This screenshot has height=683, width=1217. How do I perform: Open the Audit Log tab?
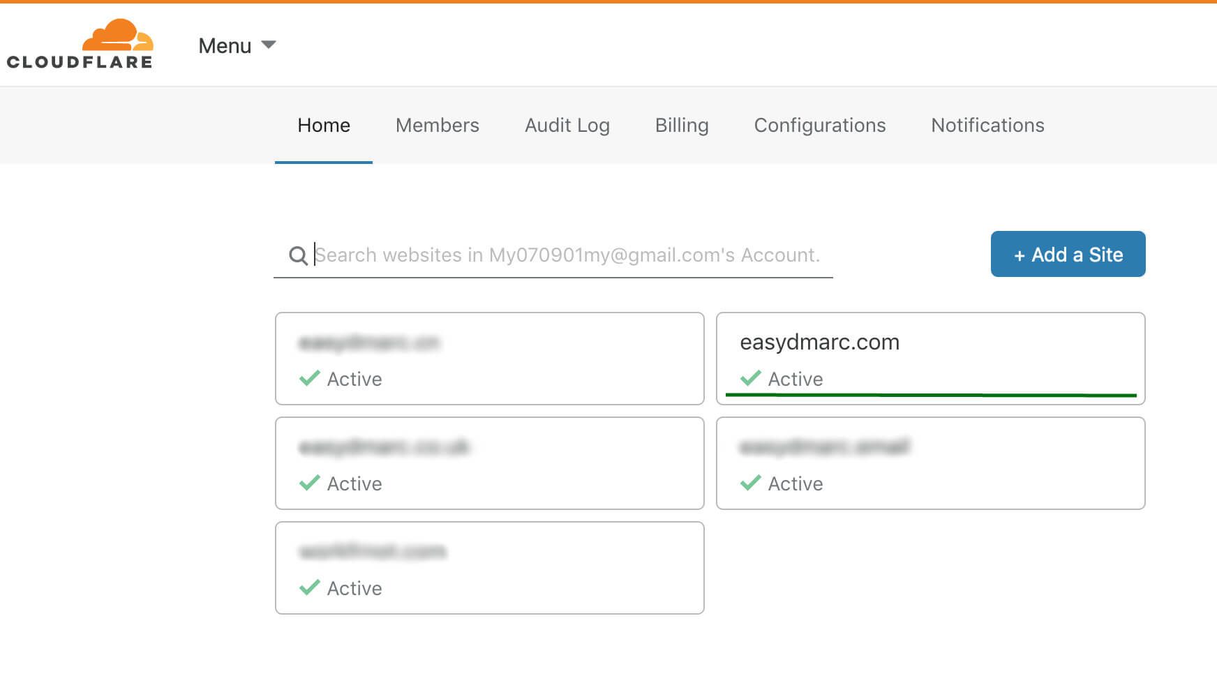click(567, 126)
